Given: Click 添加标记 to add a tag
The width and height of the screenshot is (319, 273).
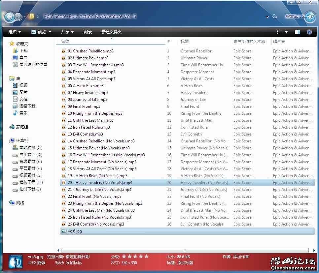Looking at the screenshot, I should (x=74, y=263).
